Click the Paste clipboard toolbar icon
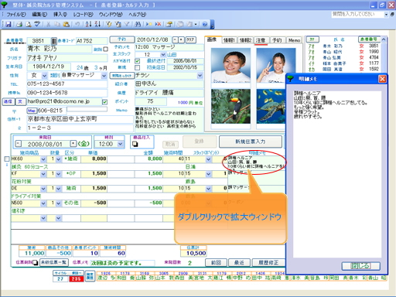This screenshot has height=297, width=396. point(67,24)
